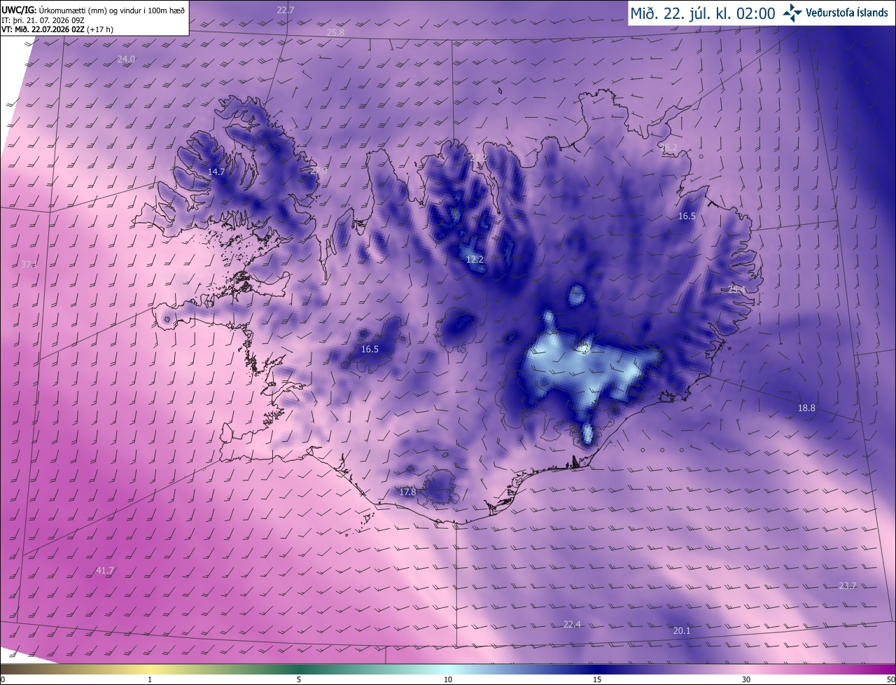
Task: Click the 37.1 value at the western edge
Action: tap(29, 264)
